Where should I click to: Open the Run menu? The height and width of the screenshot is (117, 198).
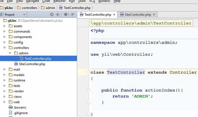pos(72,1)
